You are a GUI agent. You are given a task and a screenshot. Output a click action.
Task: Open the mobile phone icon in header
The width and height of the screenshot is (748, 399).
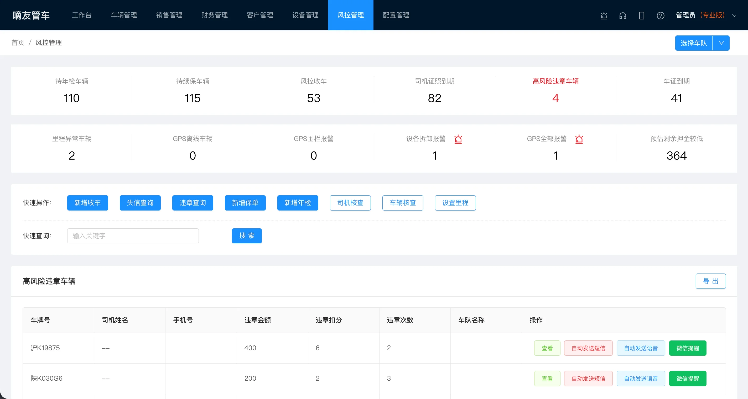coord(642,15)
